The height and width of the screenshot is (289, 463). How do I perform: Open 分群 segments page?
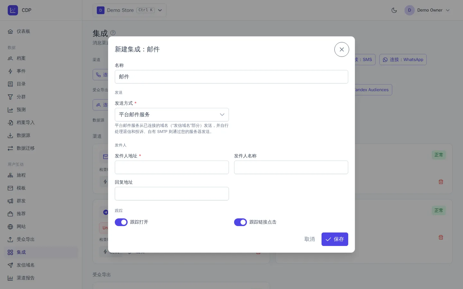[x=41, y=97]
